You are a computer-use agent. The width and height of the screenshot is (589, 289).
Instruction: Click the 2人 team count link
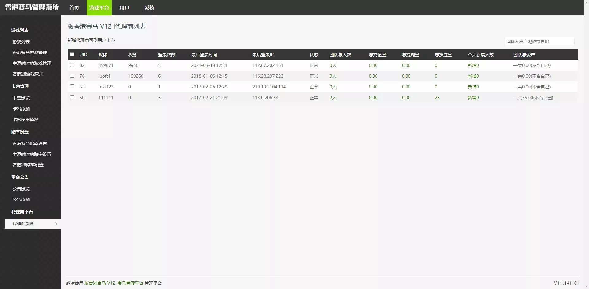333,98
